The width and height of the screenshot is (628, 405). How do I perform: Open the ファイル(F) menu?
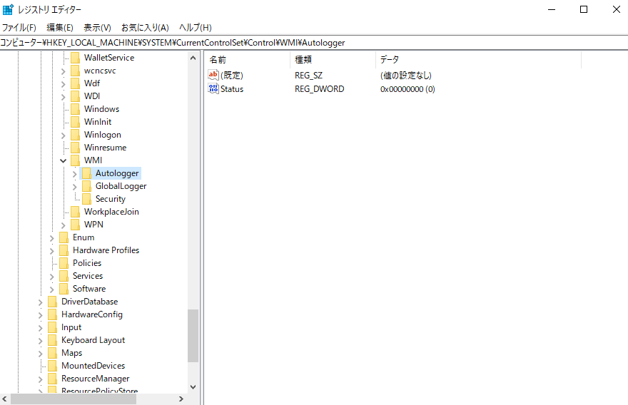click(x=19, y=28)
